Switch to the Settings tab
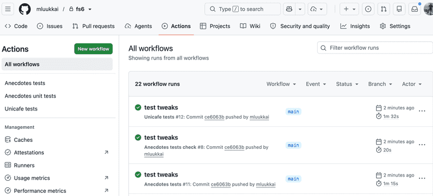This screenshot has height=196, width=433. point(395,26)
